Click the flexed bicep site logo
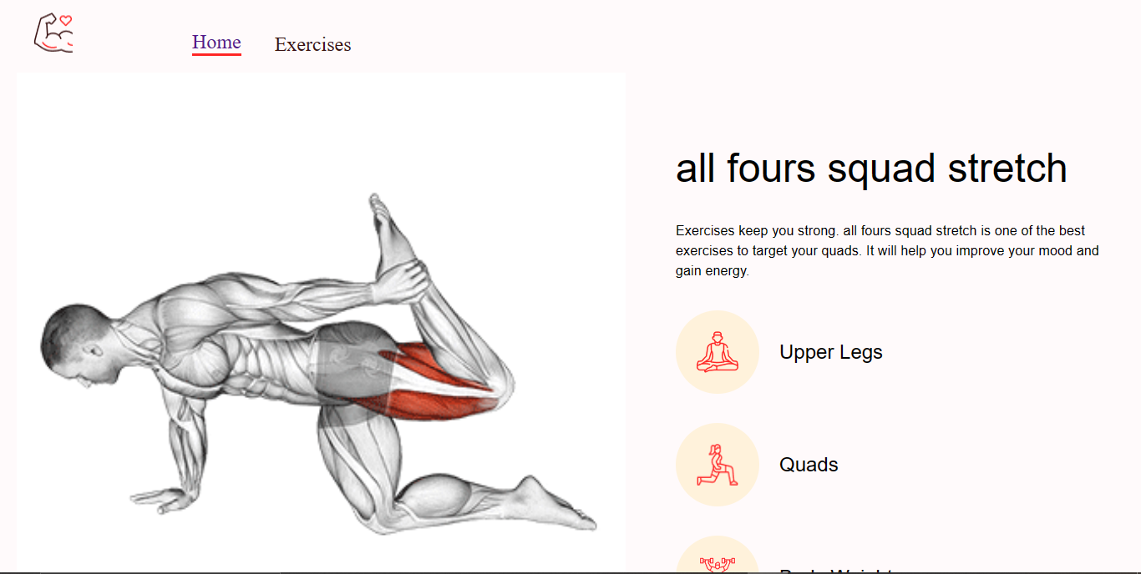Image resolution: width=1141 pixels, height=574 pixels. pos(53,33)
